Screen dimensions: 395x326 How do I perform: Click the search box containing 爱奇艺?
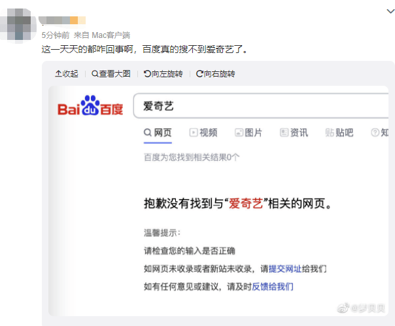click(261, 105)
